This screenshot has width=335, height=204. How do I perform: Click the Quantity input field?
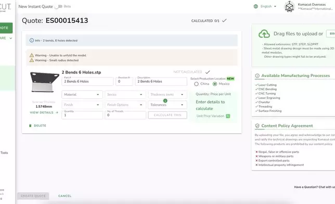click(82, 115)
